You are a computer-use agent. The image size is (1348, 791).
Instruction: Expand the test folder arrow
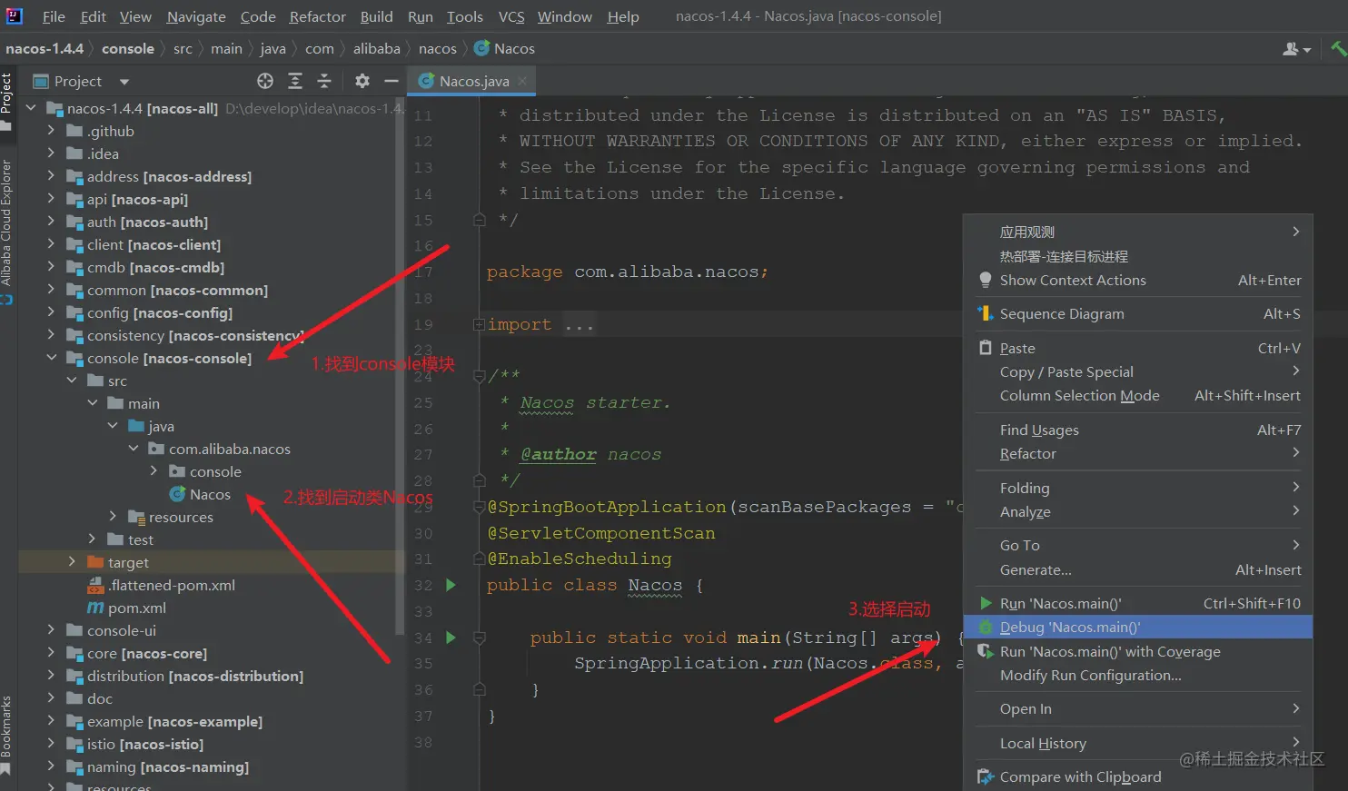(x=92, y=539)
